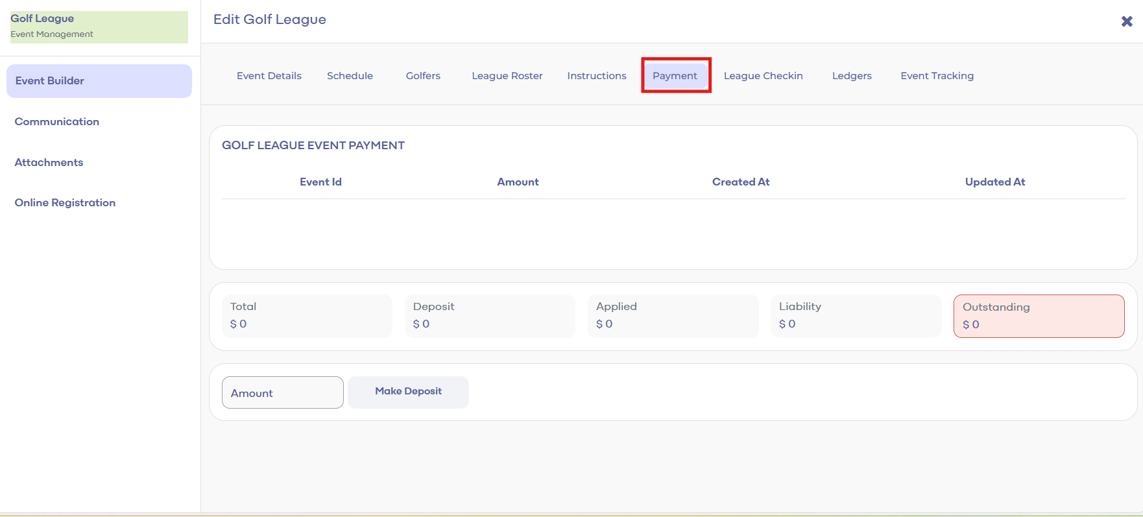Select the League Roster tab
The width and height of the screenshot is (1143, 517).
pos(507,76)
